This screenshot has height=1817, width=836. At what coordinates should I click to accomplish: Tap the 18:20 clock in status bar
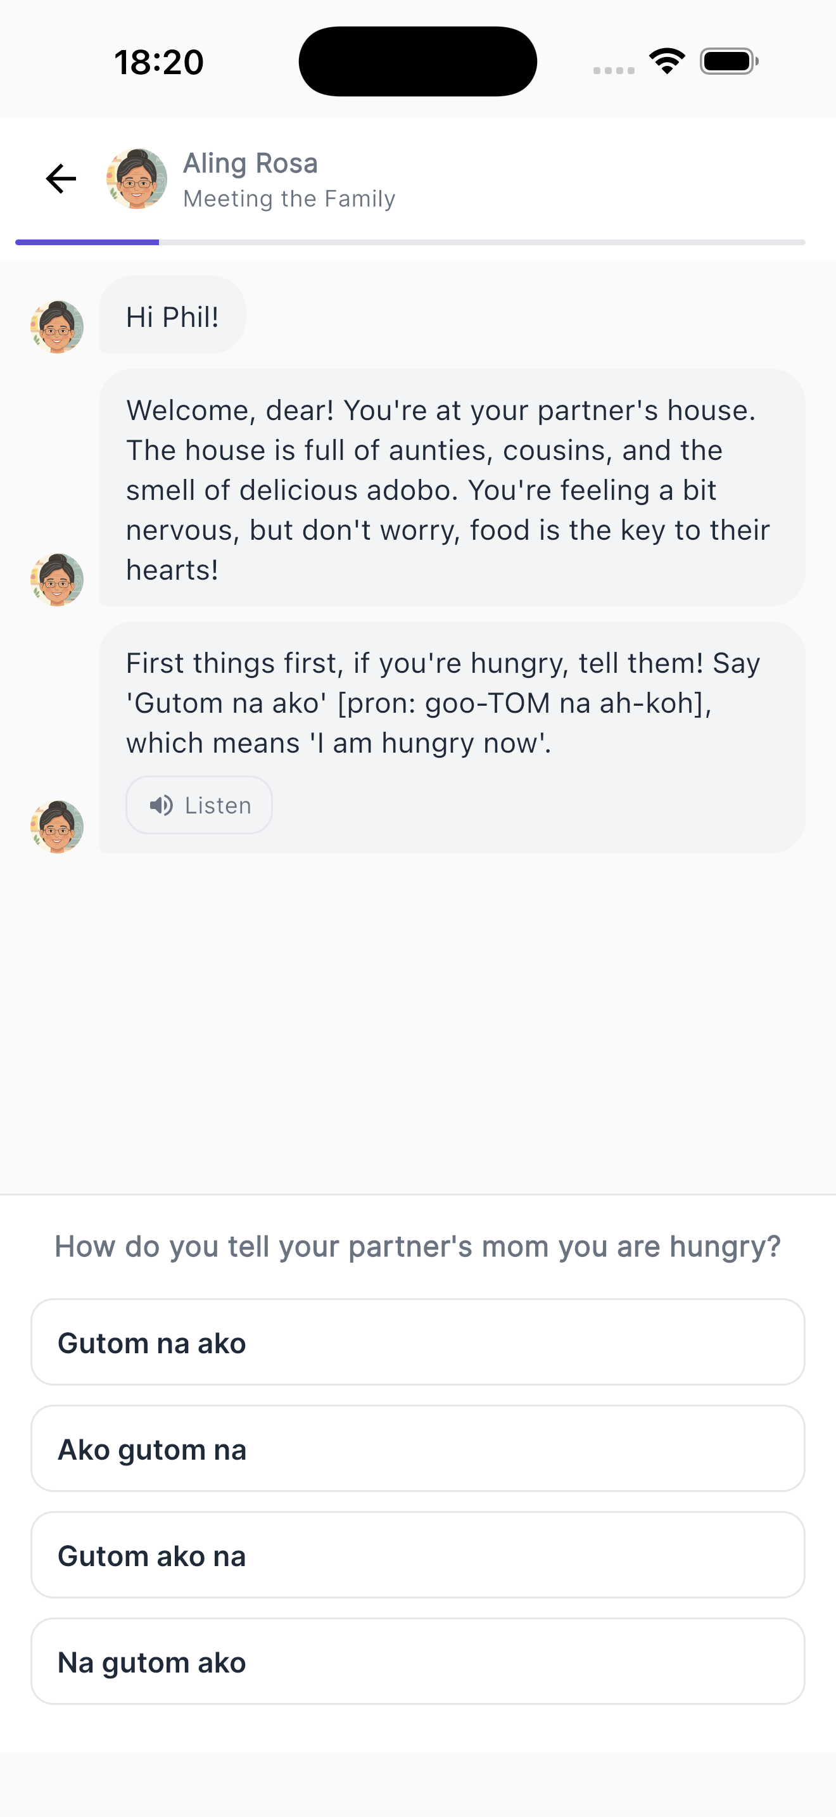tap(160, 62)
